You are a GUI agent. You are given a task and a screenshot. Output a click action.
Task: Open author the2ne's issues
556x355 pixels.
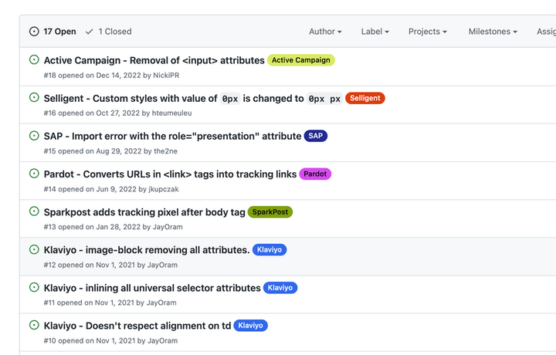165,151
